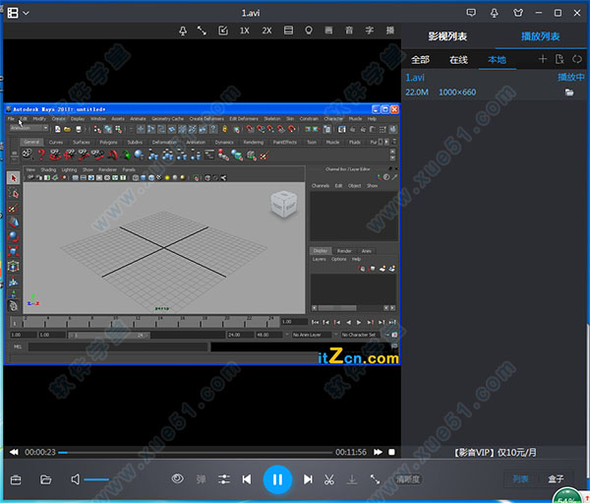Image resolution: width=590 pixels, height=503 pixels.
Task: Seek on the video progress bar
Action: (196, 452)
